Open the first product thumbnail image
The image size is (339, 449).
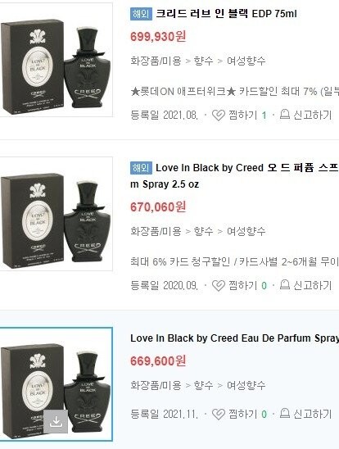56,60
